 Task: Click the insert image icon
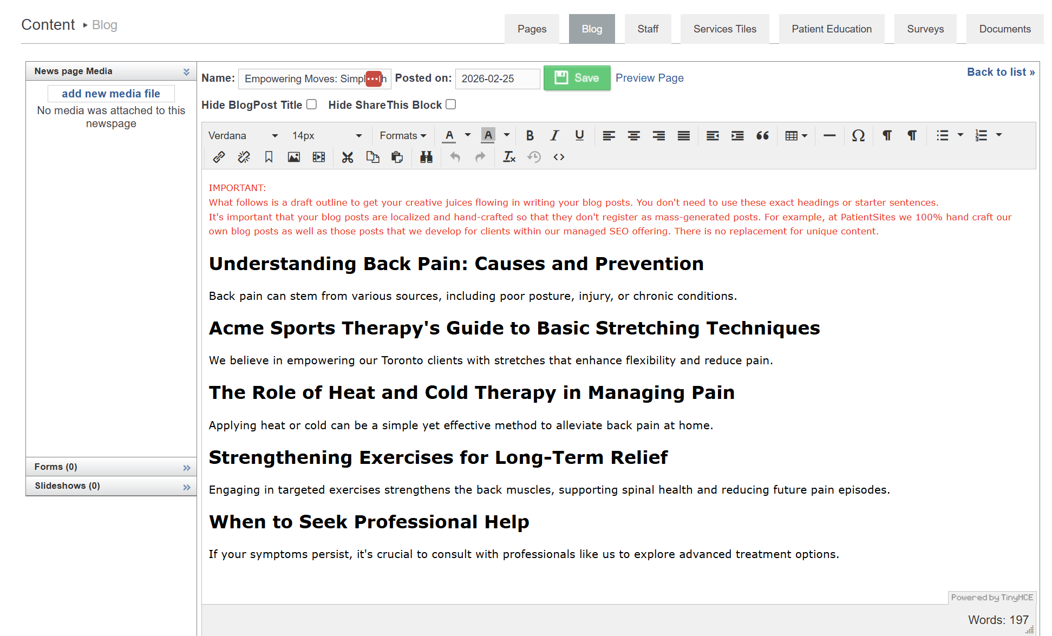click(x=293, y=157)
